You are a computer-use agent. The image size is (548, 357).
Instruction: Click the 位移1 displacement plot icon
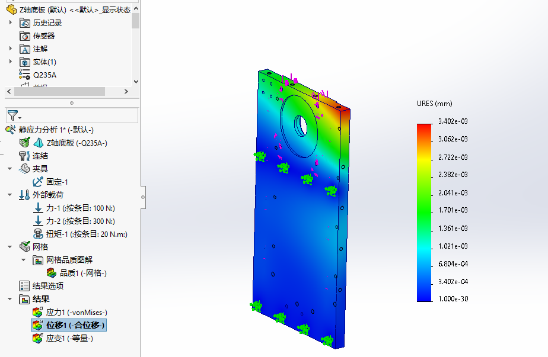click(x=38, y=325)
